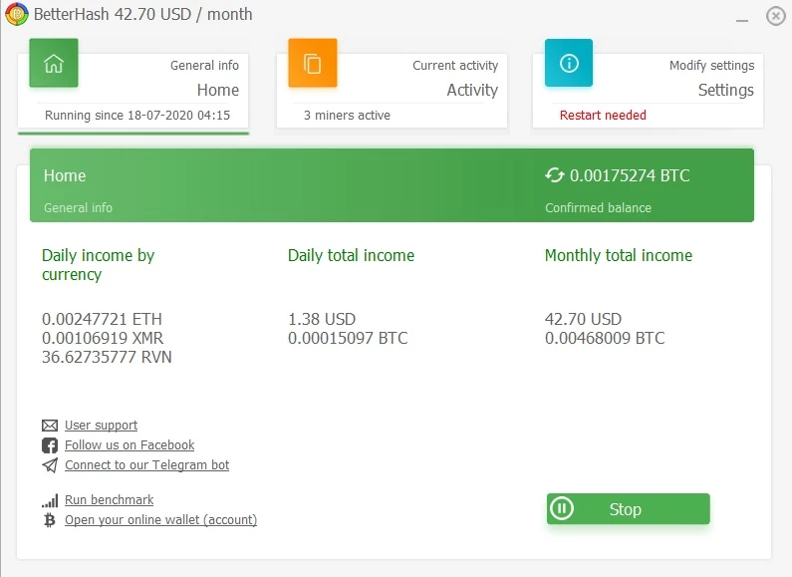Image resolution: width=792 pixels, height=577 pixels.
Task: Click the BetterHash logo in title bar
Action: pos(17,14)
